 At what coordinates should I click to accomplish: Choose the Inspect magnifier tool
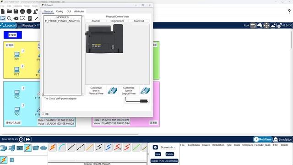(x=9, y=18)
